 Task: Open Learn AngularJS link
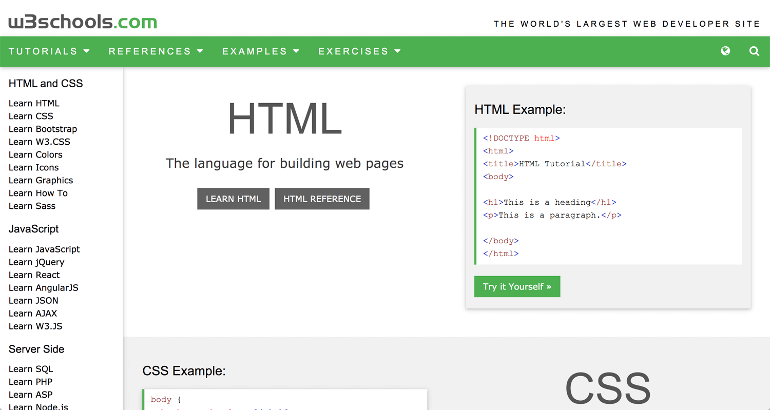click(x=44, y=287)
